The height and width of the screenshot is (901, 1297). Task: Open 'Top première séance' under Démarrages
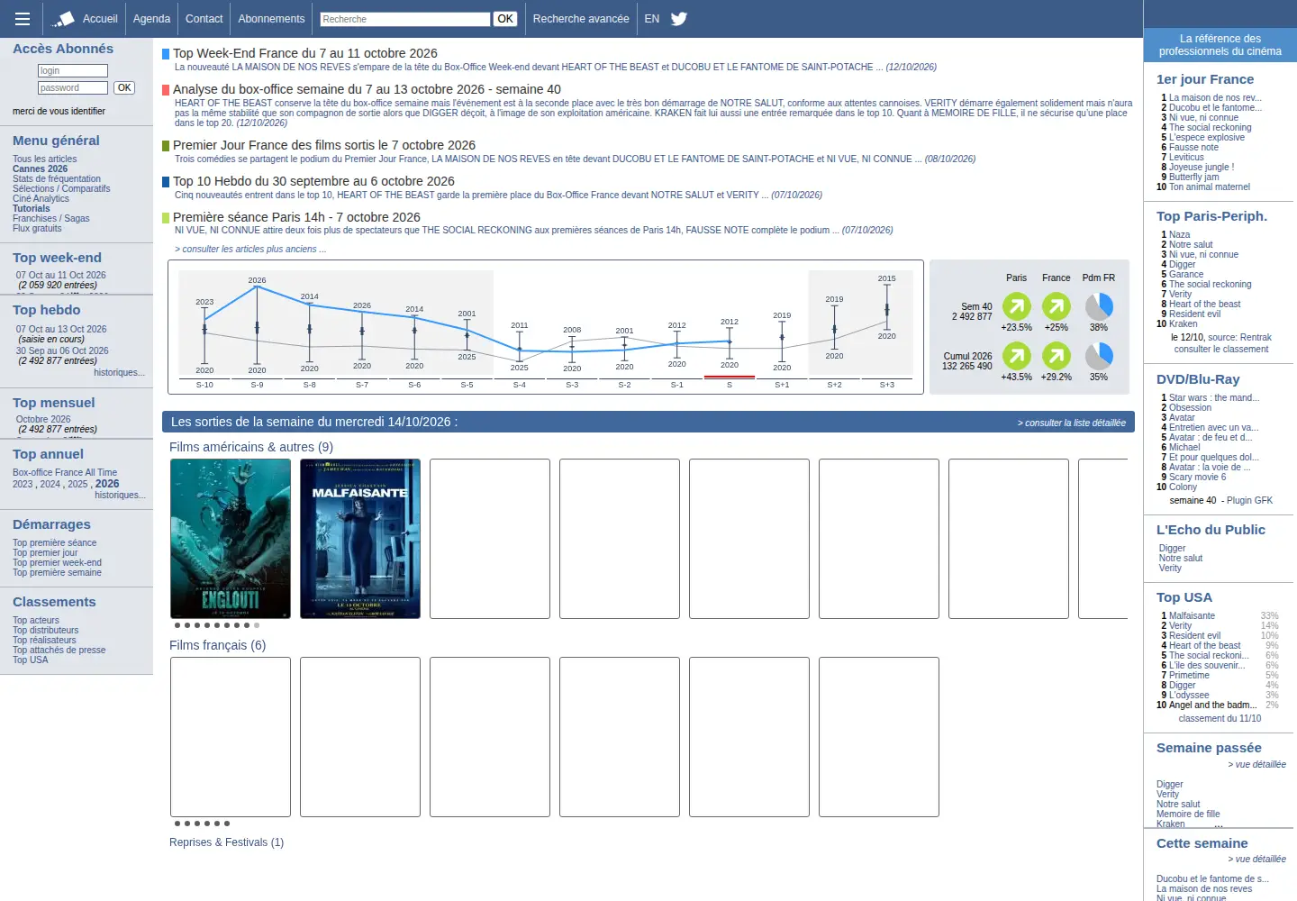tap(54, 542)
